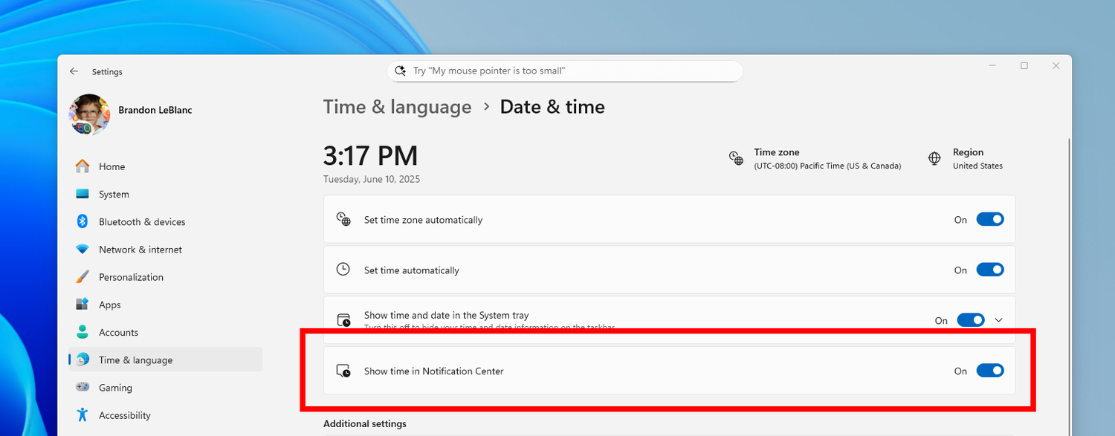Click the 3:17 PM clock text
Viewport: 1115px width, 436px height.
pos(370,156)
